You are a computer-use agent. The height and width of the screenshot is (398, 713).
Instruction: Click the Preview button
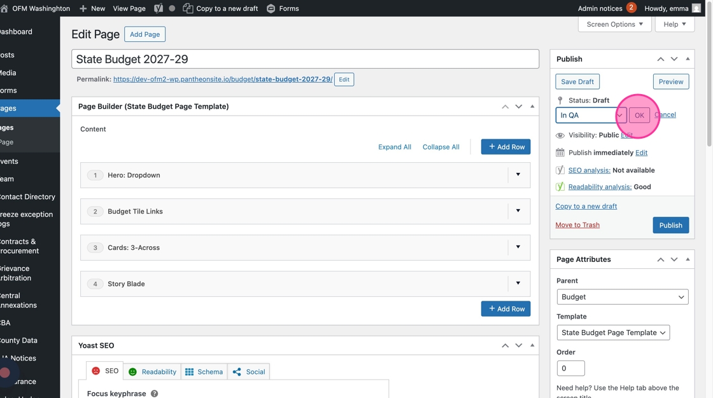671,82
